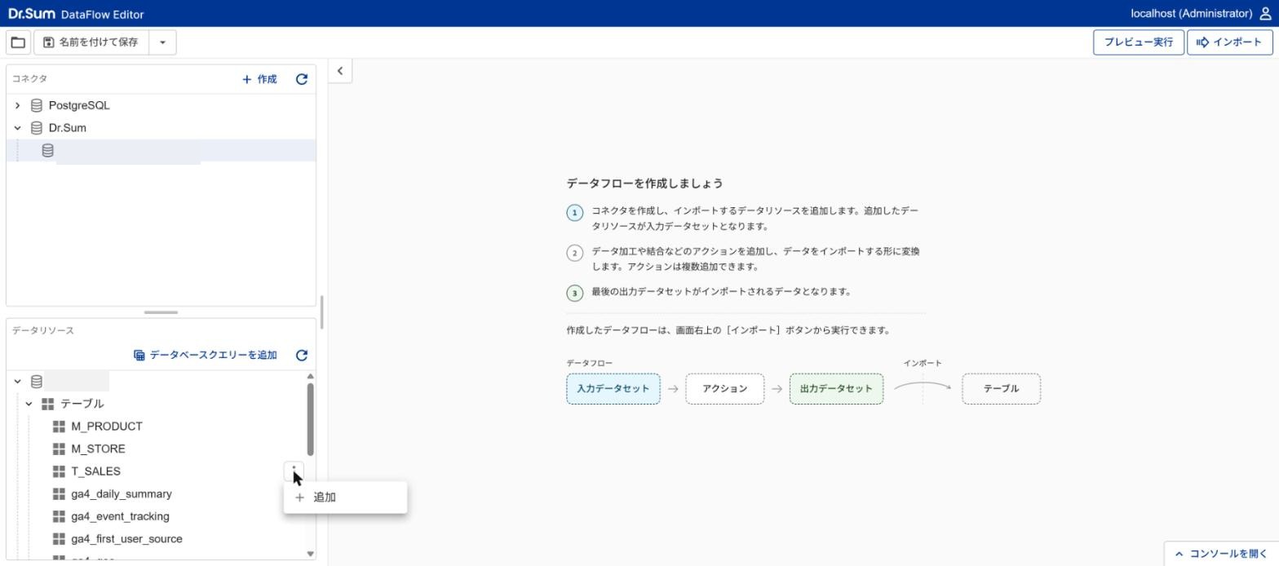Open the console with コンソールを開く
Viewport: 1279px width, 566px height.
[1221, 554]
